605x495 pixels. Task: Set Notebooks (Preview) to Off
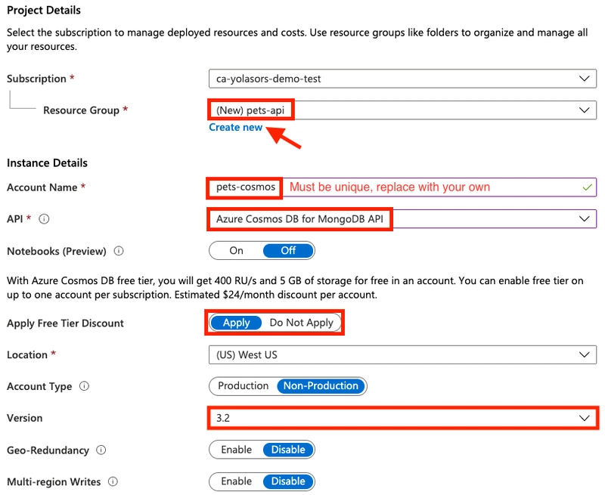pyautogui.click(x=288, y=251)
